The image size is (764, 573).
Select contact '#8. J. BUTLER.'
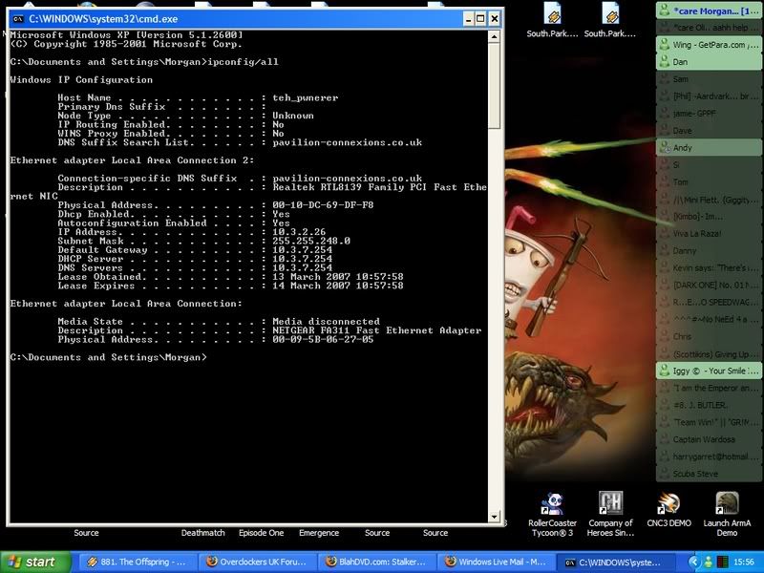point(709,405)
